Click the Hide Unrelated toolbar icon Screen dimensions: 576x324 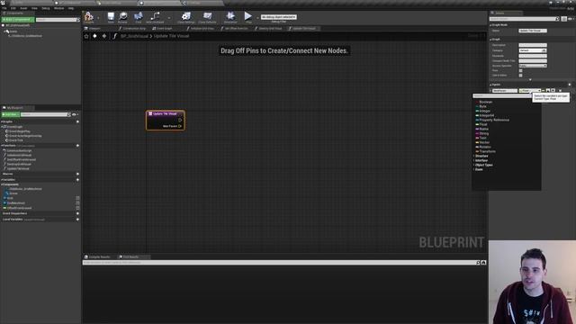pyautogui.click(x=155, y=17)
